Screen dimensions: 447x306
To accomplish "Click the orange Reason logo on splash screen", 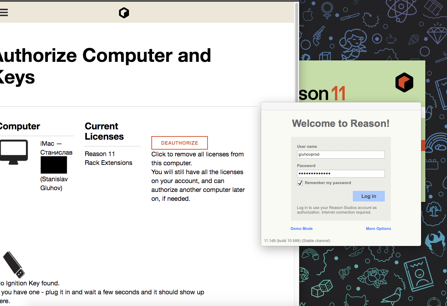I will click(404, 82).
